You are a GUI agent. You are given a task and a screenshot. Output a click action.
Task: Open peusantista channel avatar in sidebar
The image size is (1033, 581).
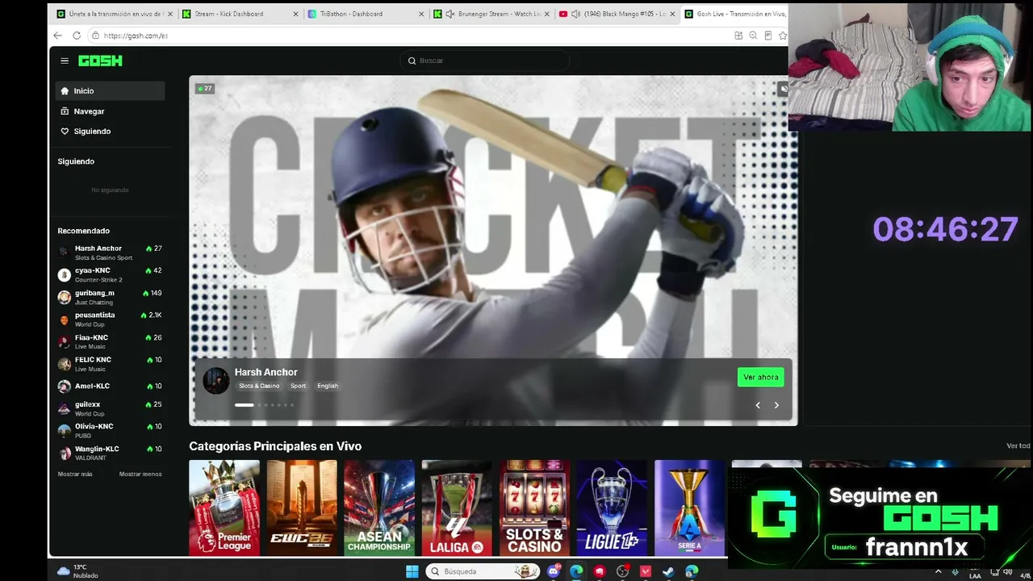65,320
